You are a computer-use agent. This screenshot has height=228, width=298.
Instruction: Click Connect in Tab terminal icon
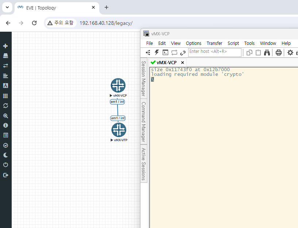(165, 53)
